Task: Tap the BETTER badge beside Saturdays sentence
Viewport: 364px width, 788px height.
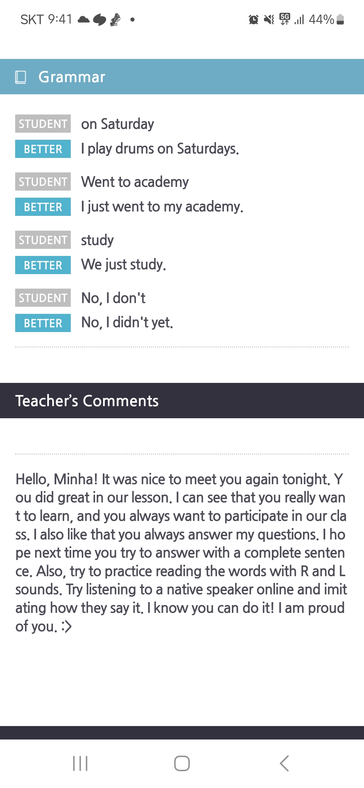Action: pyautogui.click(x=43, y=149)
